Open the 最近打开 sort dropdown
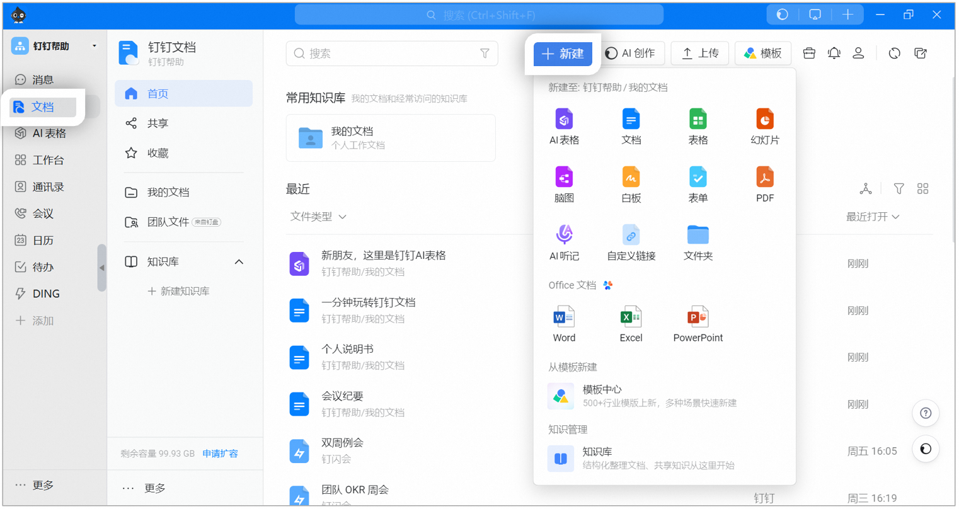This screenshot has height=509, width=959. tap(872, 217)
